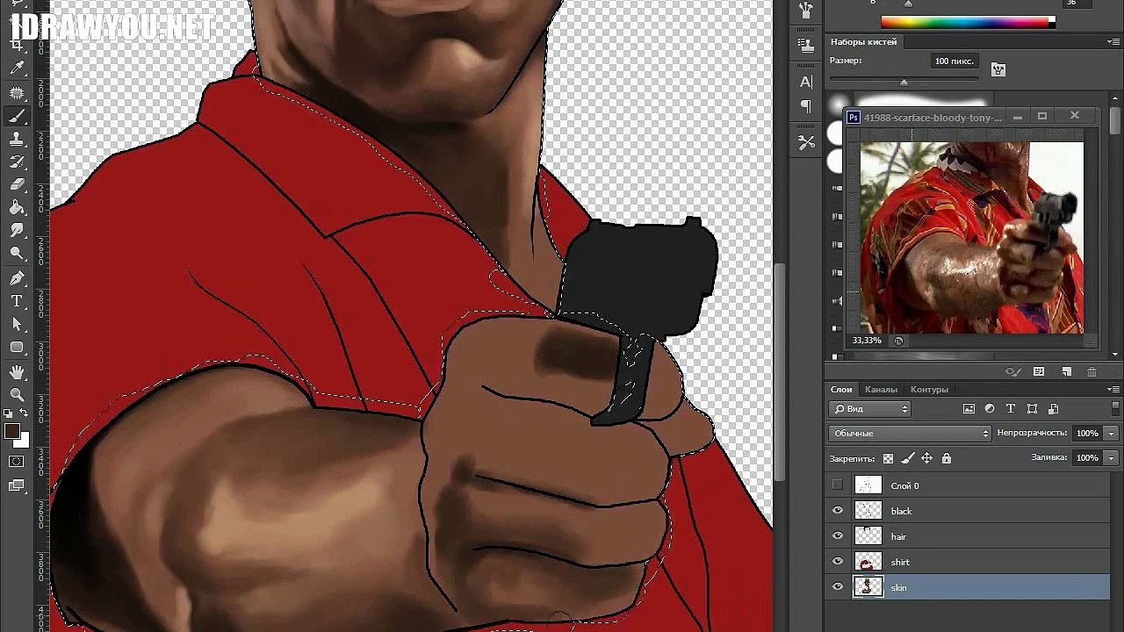Viewport: 1124px width, 632px height.
Task: Lock all padlock icon
Action: coord(946,458)
